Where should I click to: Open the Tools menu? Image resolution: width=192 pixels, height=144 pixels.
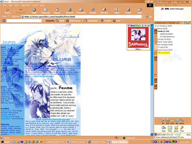click(x=35, y=5)
